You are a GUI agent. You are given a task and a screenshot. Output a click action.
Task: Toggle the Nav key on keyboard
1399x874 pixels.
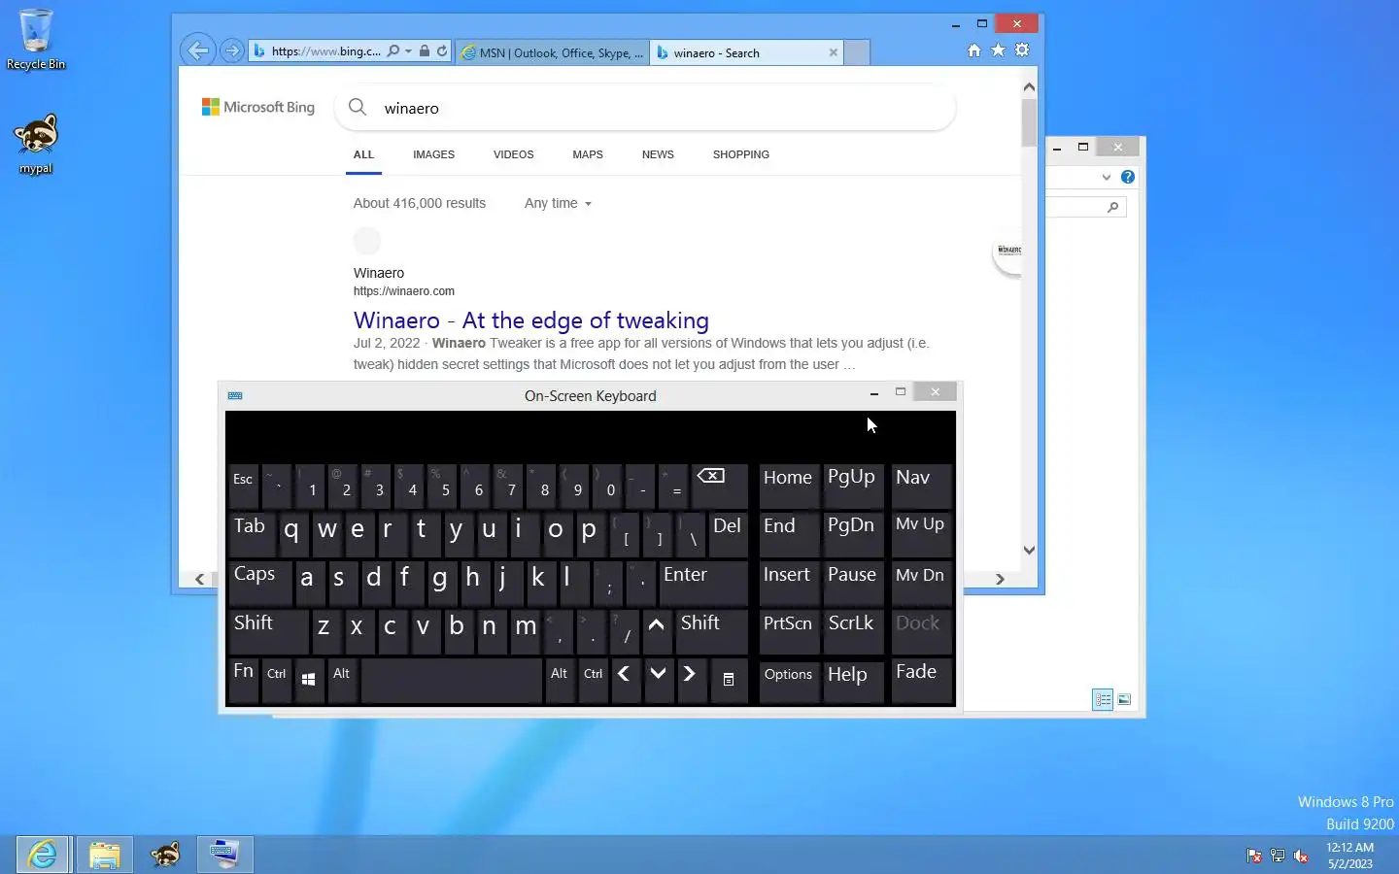920,485
